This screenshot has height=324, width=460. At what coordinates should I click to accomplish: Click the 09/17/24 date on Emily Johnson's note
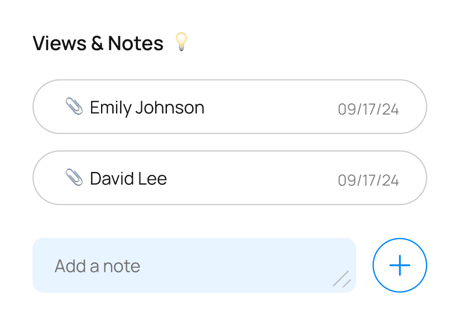coord(368,109)
